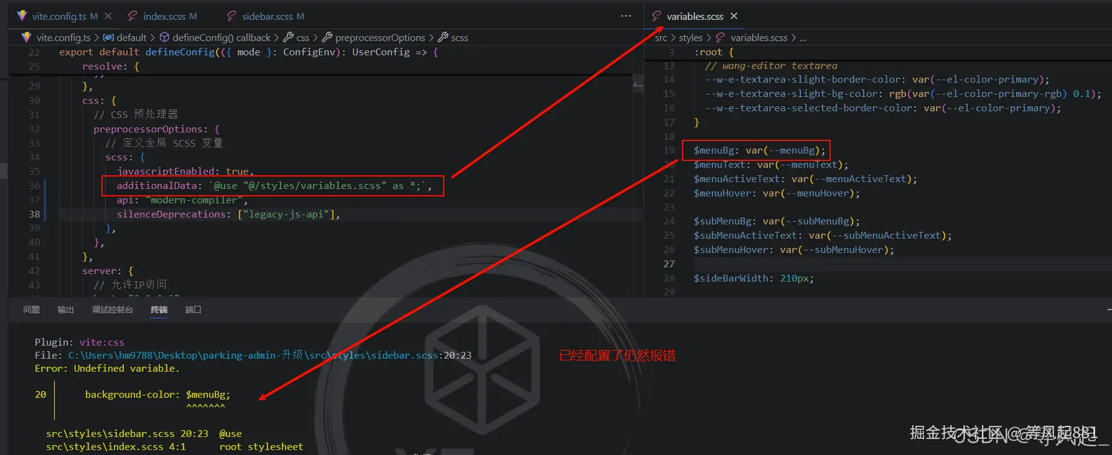Viewport: 1112px width, 455px height.
Task: Select the scss breadcrumb item
Action: click(x=459, y=38)
